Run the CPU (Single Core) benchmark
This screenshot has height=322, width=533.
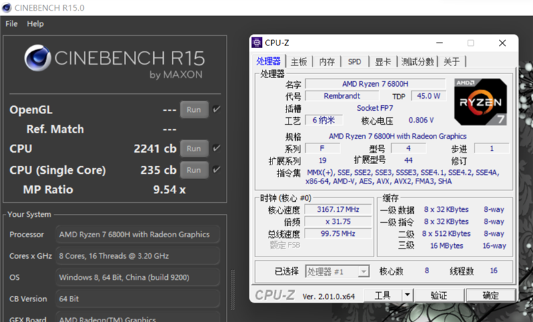click(x=194, y=170)
